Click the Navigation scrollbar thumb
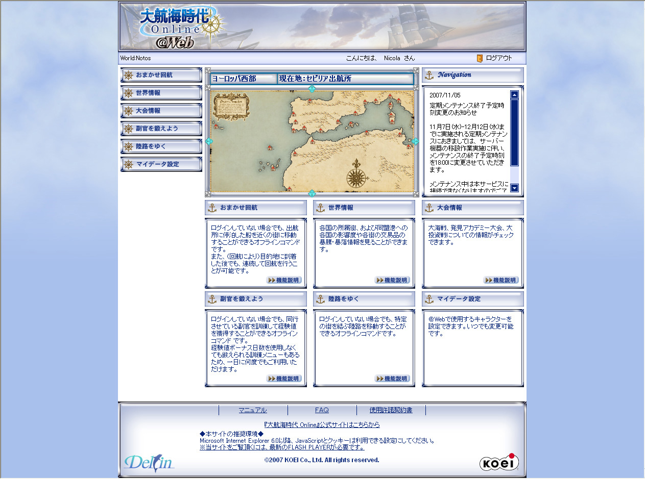 coord(514,133)
